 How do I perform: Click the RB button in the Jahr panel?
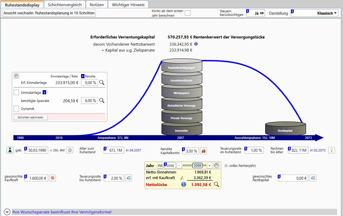click(160, 166)
